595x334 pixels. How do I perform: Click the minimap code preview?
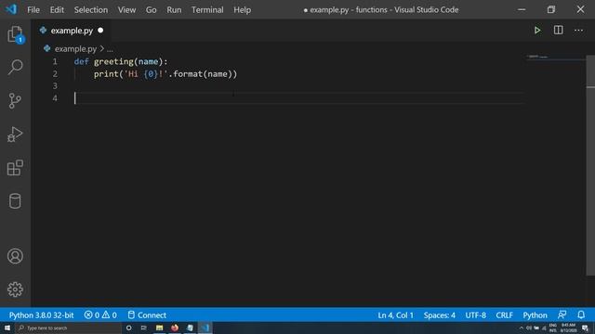(x=538, y=57)
